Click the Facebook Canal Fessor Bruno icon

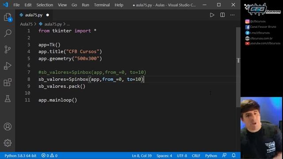click(247, 27)
